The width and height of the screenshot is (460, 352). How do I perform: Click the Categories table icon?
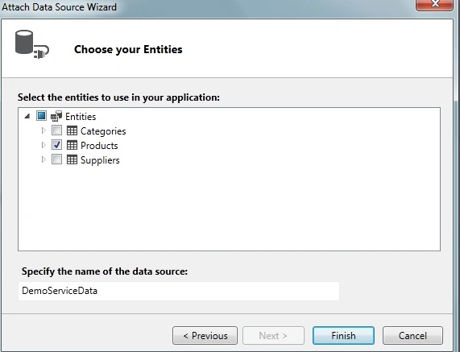click(x=72, y=130)
